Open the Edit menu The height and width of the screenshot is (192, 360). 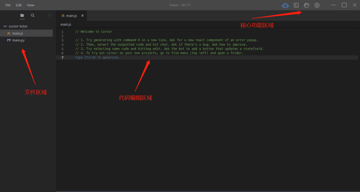tap(19, 5)
